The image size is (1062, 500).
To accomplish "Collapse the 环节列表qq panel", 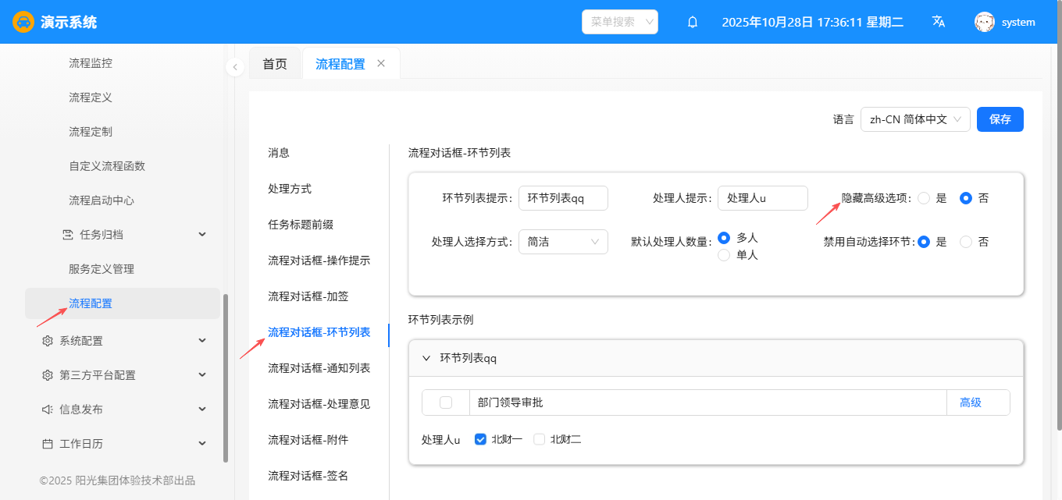I will point(426,358).
